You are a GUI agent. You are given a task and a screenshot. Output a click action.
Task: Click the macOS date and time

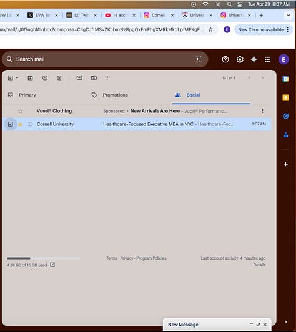269,4
